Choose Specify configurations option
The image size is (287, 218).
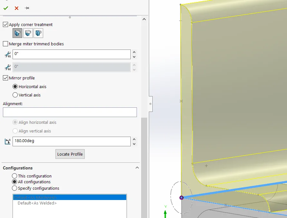pos(14,188)
